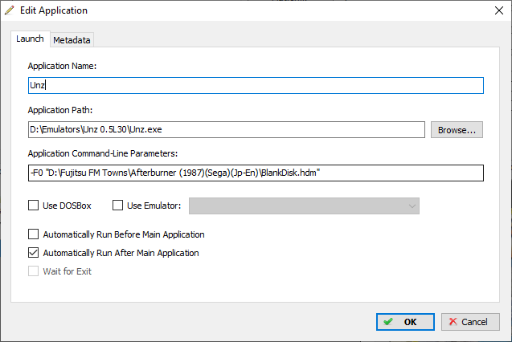Screen dimensions: 512x342
Task: Switch to the Metadata tab
Action: tap(72, 40)
